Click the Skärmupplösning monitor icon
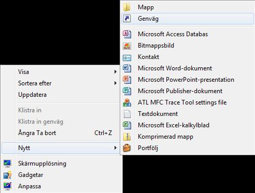 point(7,164)
